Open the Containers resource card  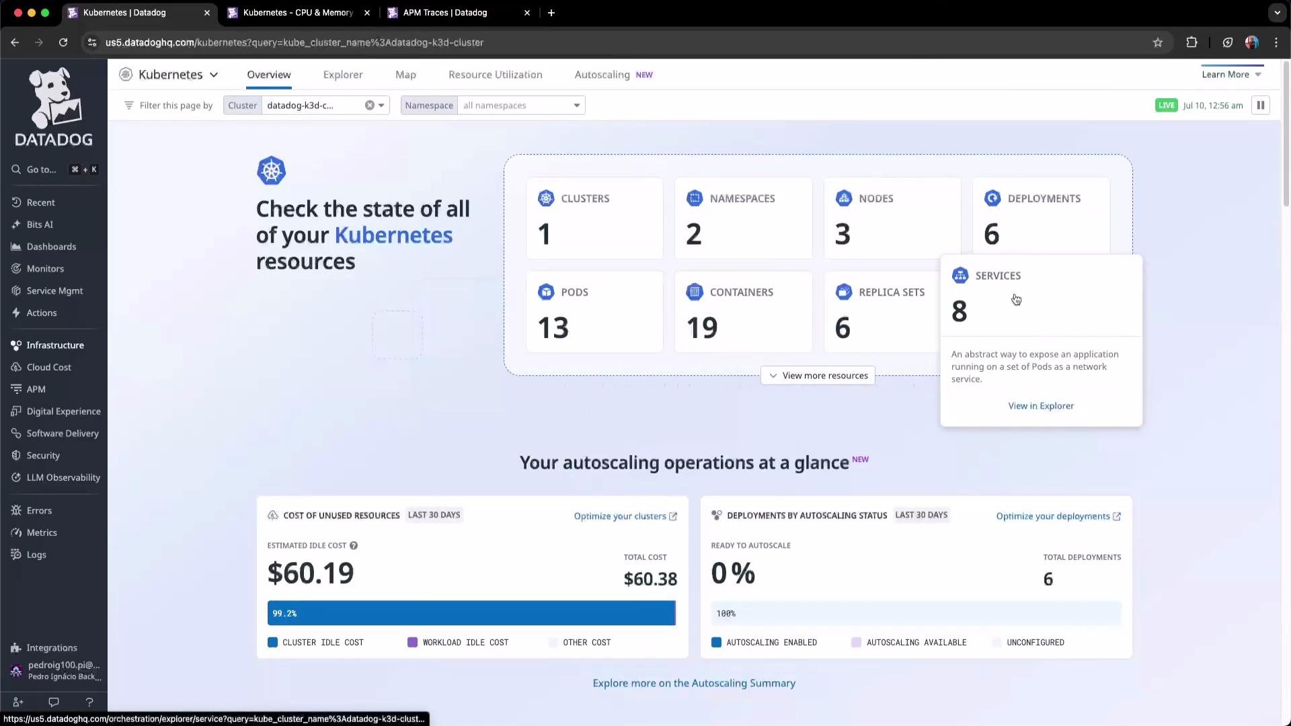point(743,312)
